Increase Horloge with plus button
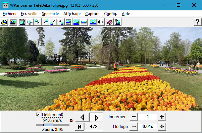 tap(162, 127)
